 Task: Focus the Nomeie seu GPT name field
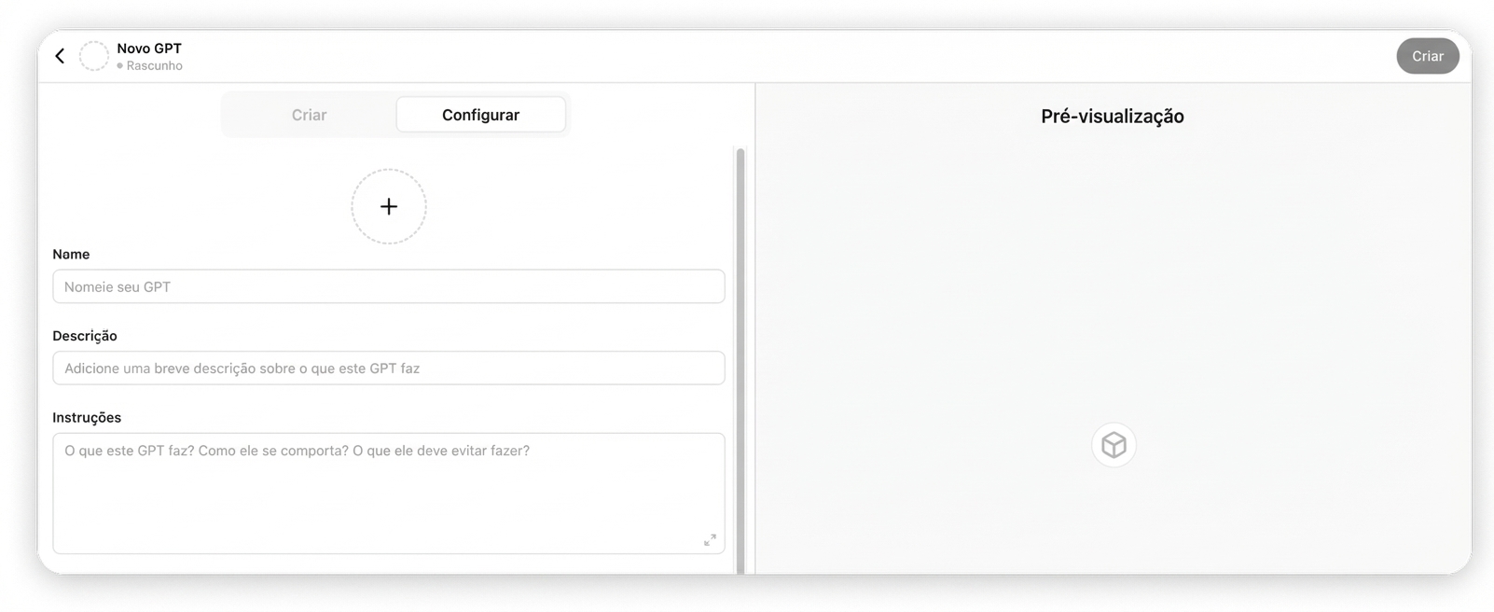(x=388, y=286)
